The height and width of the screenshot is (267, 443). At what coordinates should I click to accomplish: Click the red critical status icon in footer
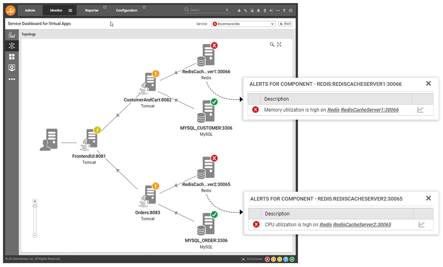pos(267,259)
